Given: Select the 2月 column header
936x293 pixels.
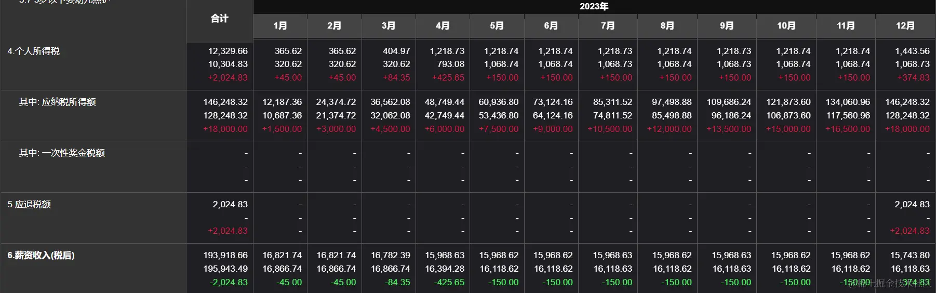Looking at the screenshot, I should (334, 26).
